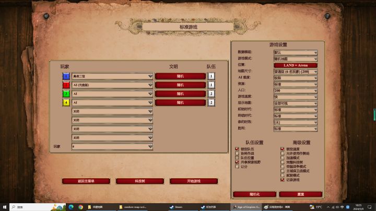Change player 3 team number button

point(211,94)
